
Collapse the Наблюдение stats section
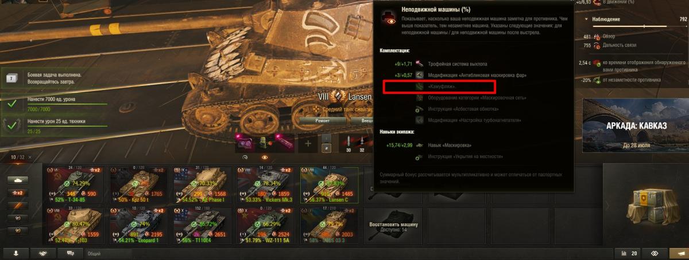coord(586,19)
